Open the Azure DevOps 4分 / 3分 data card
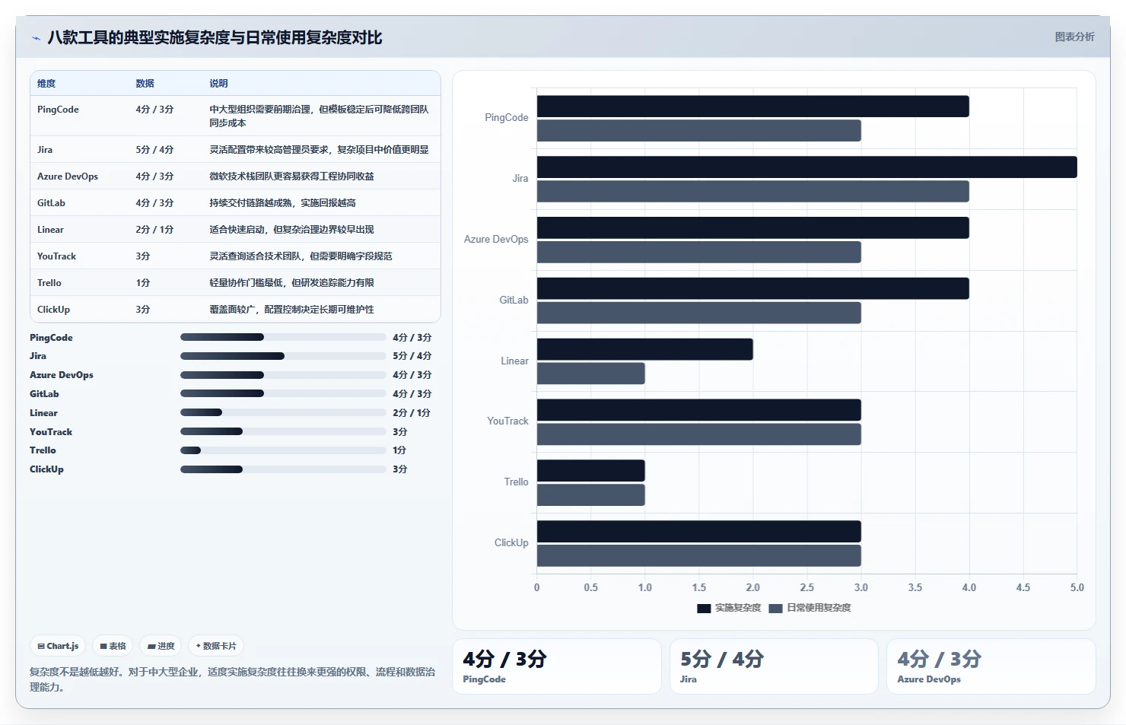Screen dimensions: 1126x725 [x=991, y=666]
